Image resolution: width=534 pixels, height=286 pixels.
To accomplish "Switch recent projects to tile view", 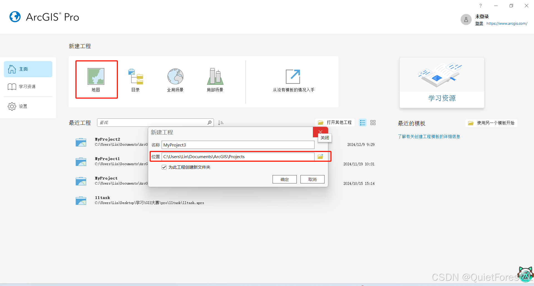I will point(373,123).
